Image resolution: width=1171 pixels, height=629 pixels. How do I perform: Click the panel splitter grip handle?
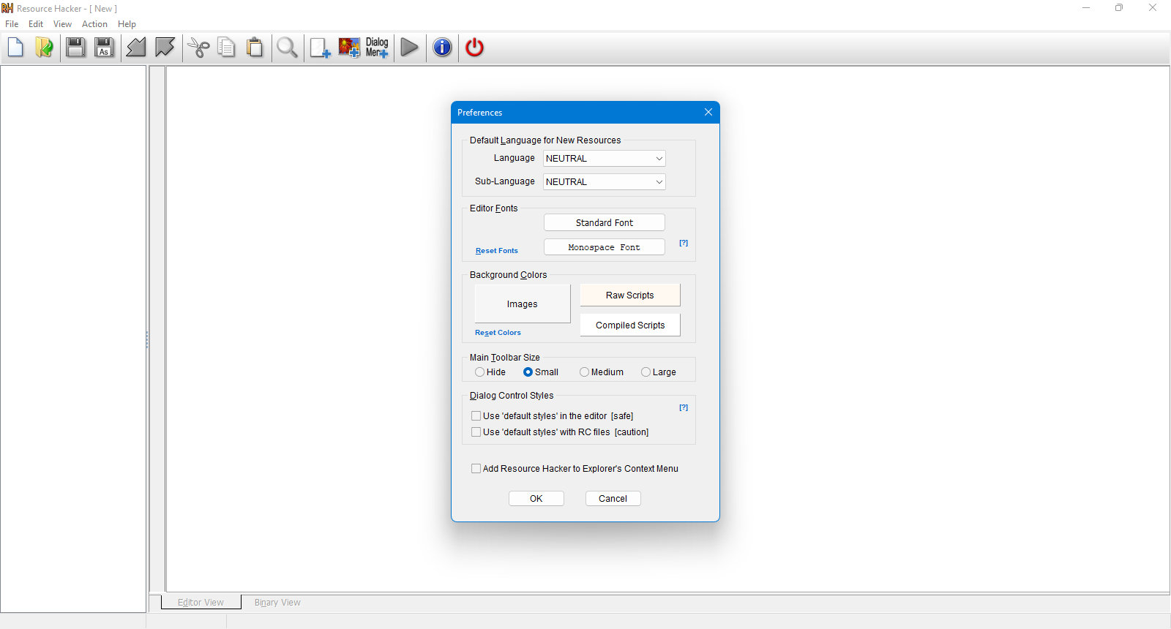[x=147, y=339]
